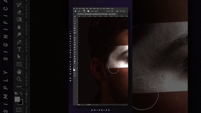This screenshot has height=113, width=201.
Task: Click the large T Type icon in left overlay
Action: (x=19, y=49)
